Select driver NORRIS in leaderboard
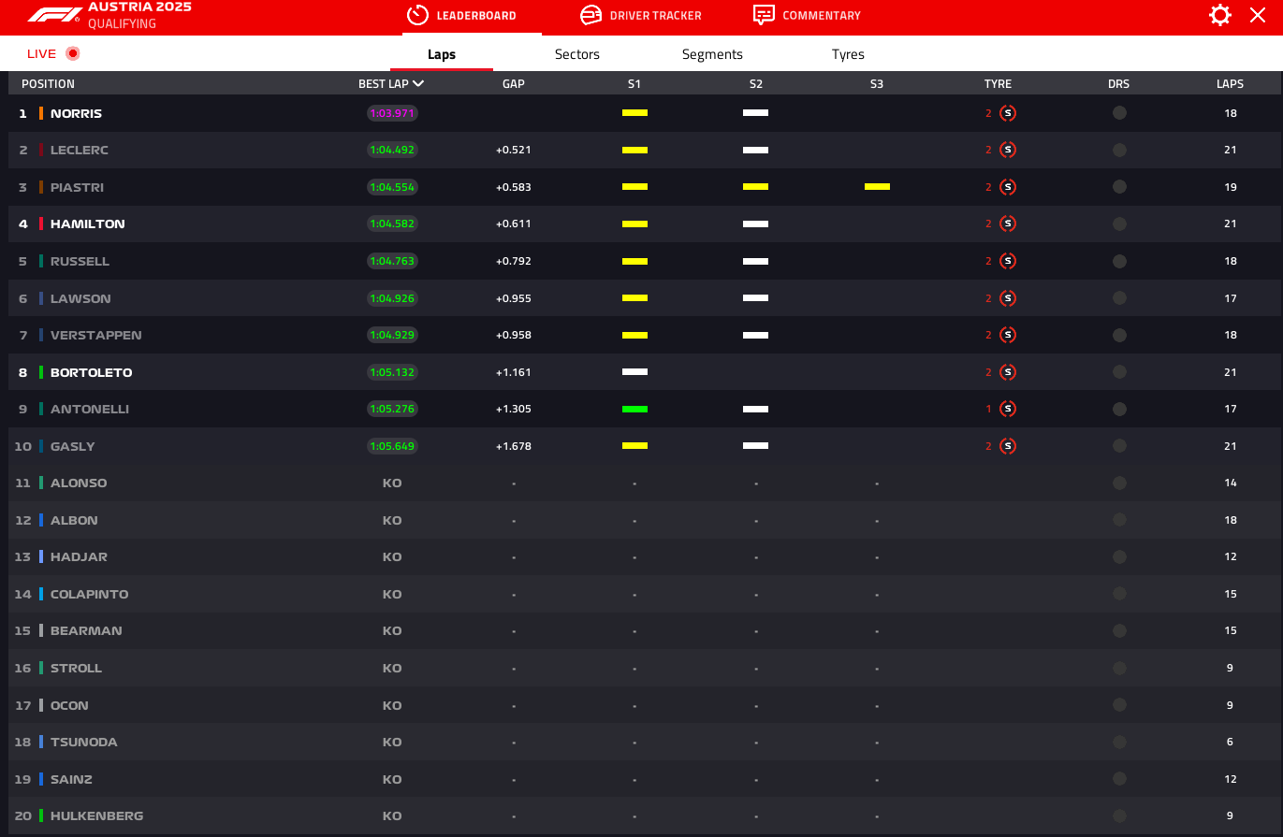This screenshot has width=1283, height=837. [x=76, y=113]
